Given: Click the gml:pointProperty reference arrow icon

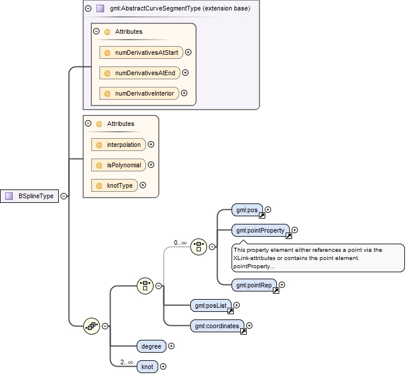Looking at the screenshot, I should 289,236.
